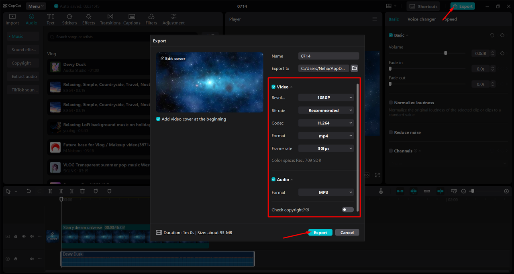Screen dimensions: 514x274
Task: Open the layout selector dropdown in title bar
Action: tap(391, 6)
